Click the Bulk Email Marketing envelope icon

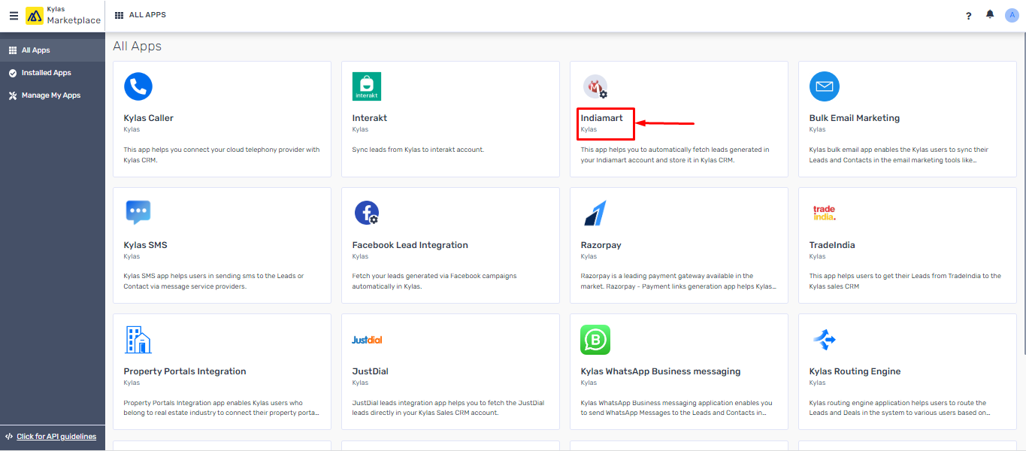tap(824, 86)
